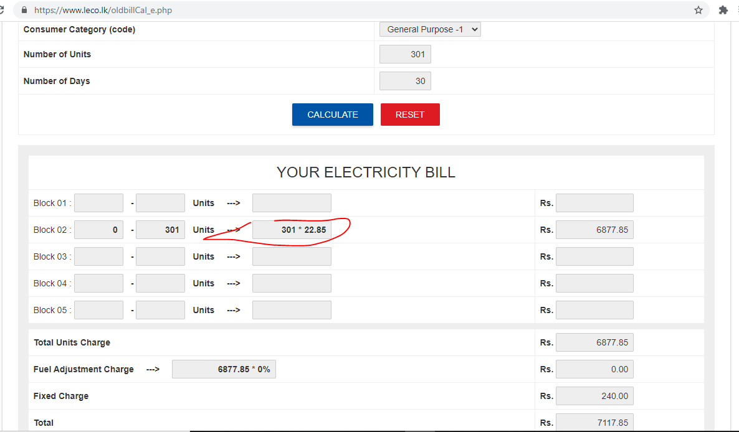739x432 pixels.
Task: Open the browser extensions puzzle icon
Action: pos(723,10)
